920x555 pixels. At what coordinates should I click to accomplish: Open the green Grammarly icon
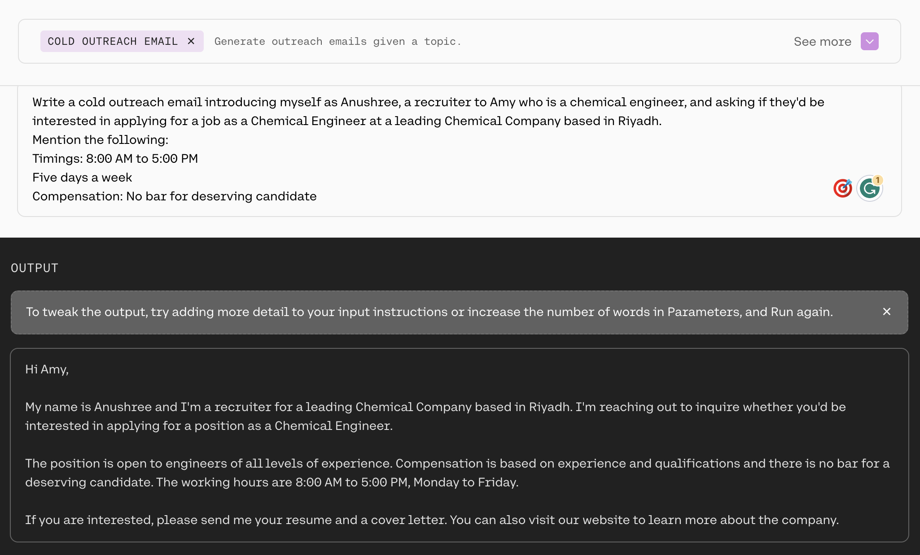point(869,189)
